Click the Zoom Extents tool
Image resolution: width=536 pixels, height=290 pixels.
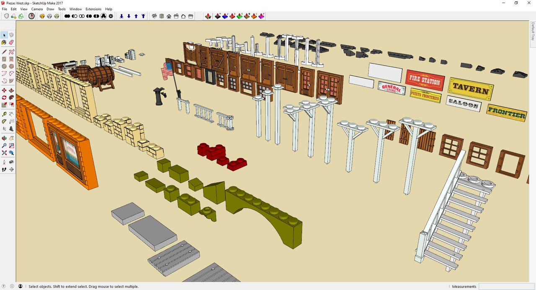point(4,153)
